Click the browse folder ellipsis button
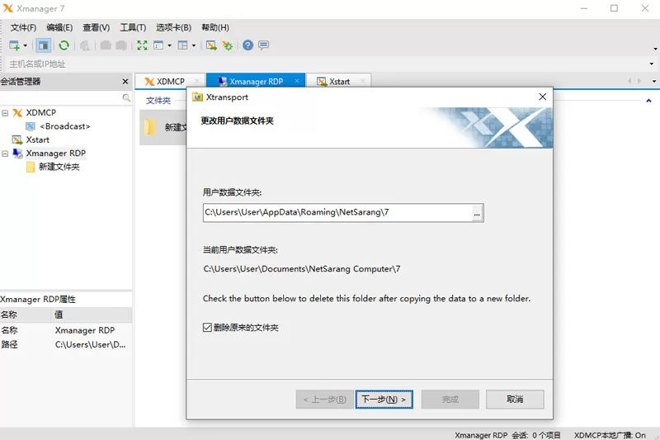660x440 pixels. tap(477, 213)
